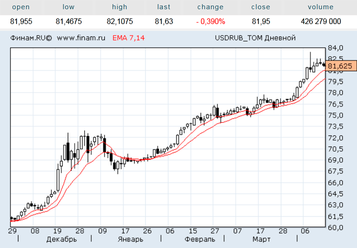Screen dimensions: 357x248
Task: Select the Февраль month label on the time axis
Action: coord(200,239)
